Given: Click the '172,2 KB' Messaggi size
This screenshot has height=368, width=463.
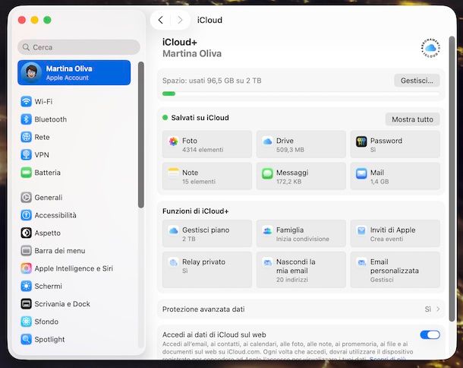Looking at the screenshot, I should [288, 182].
